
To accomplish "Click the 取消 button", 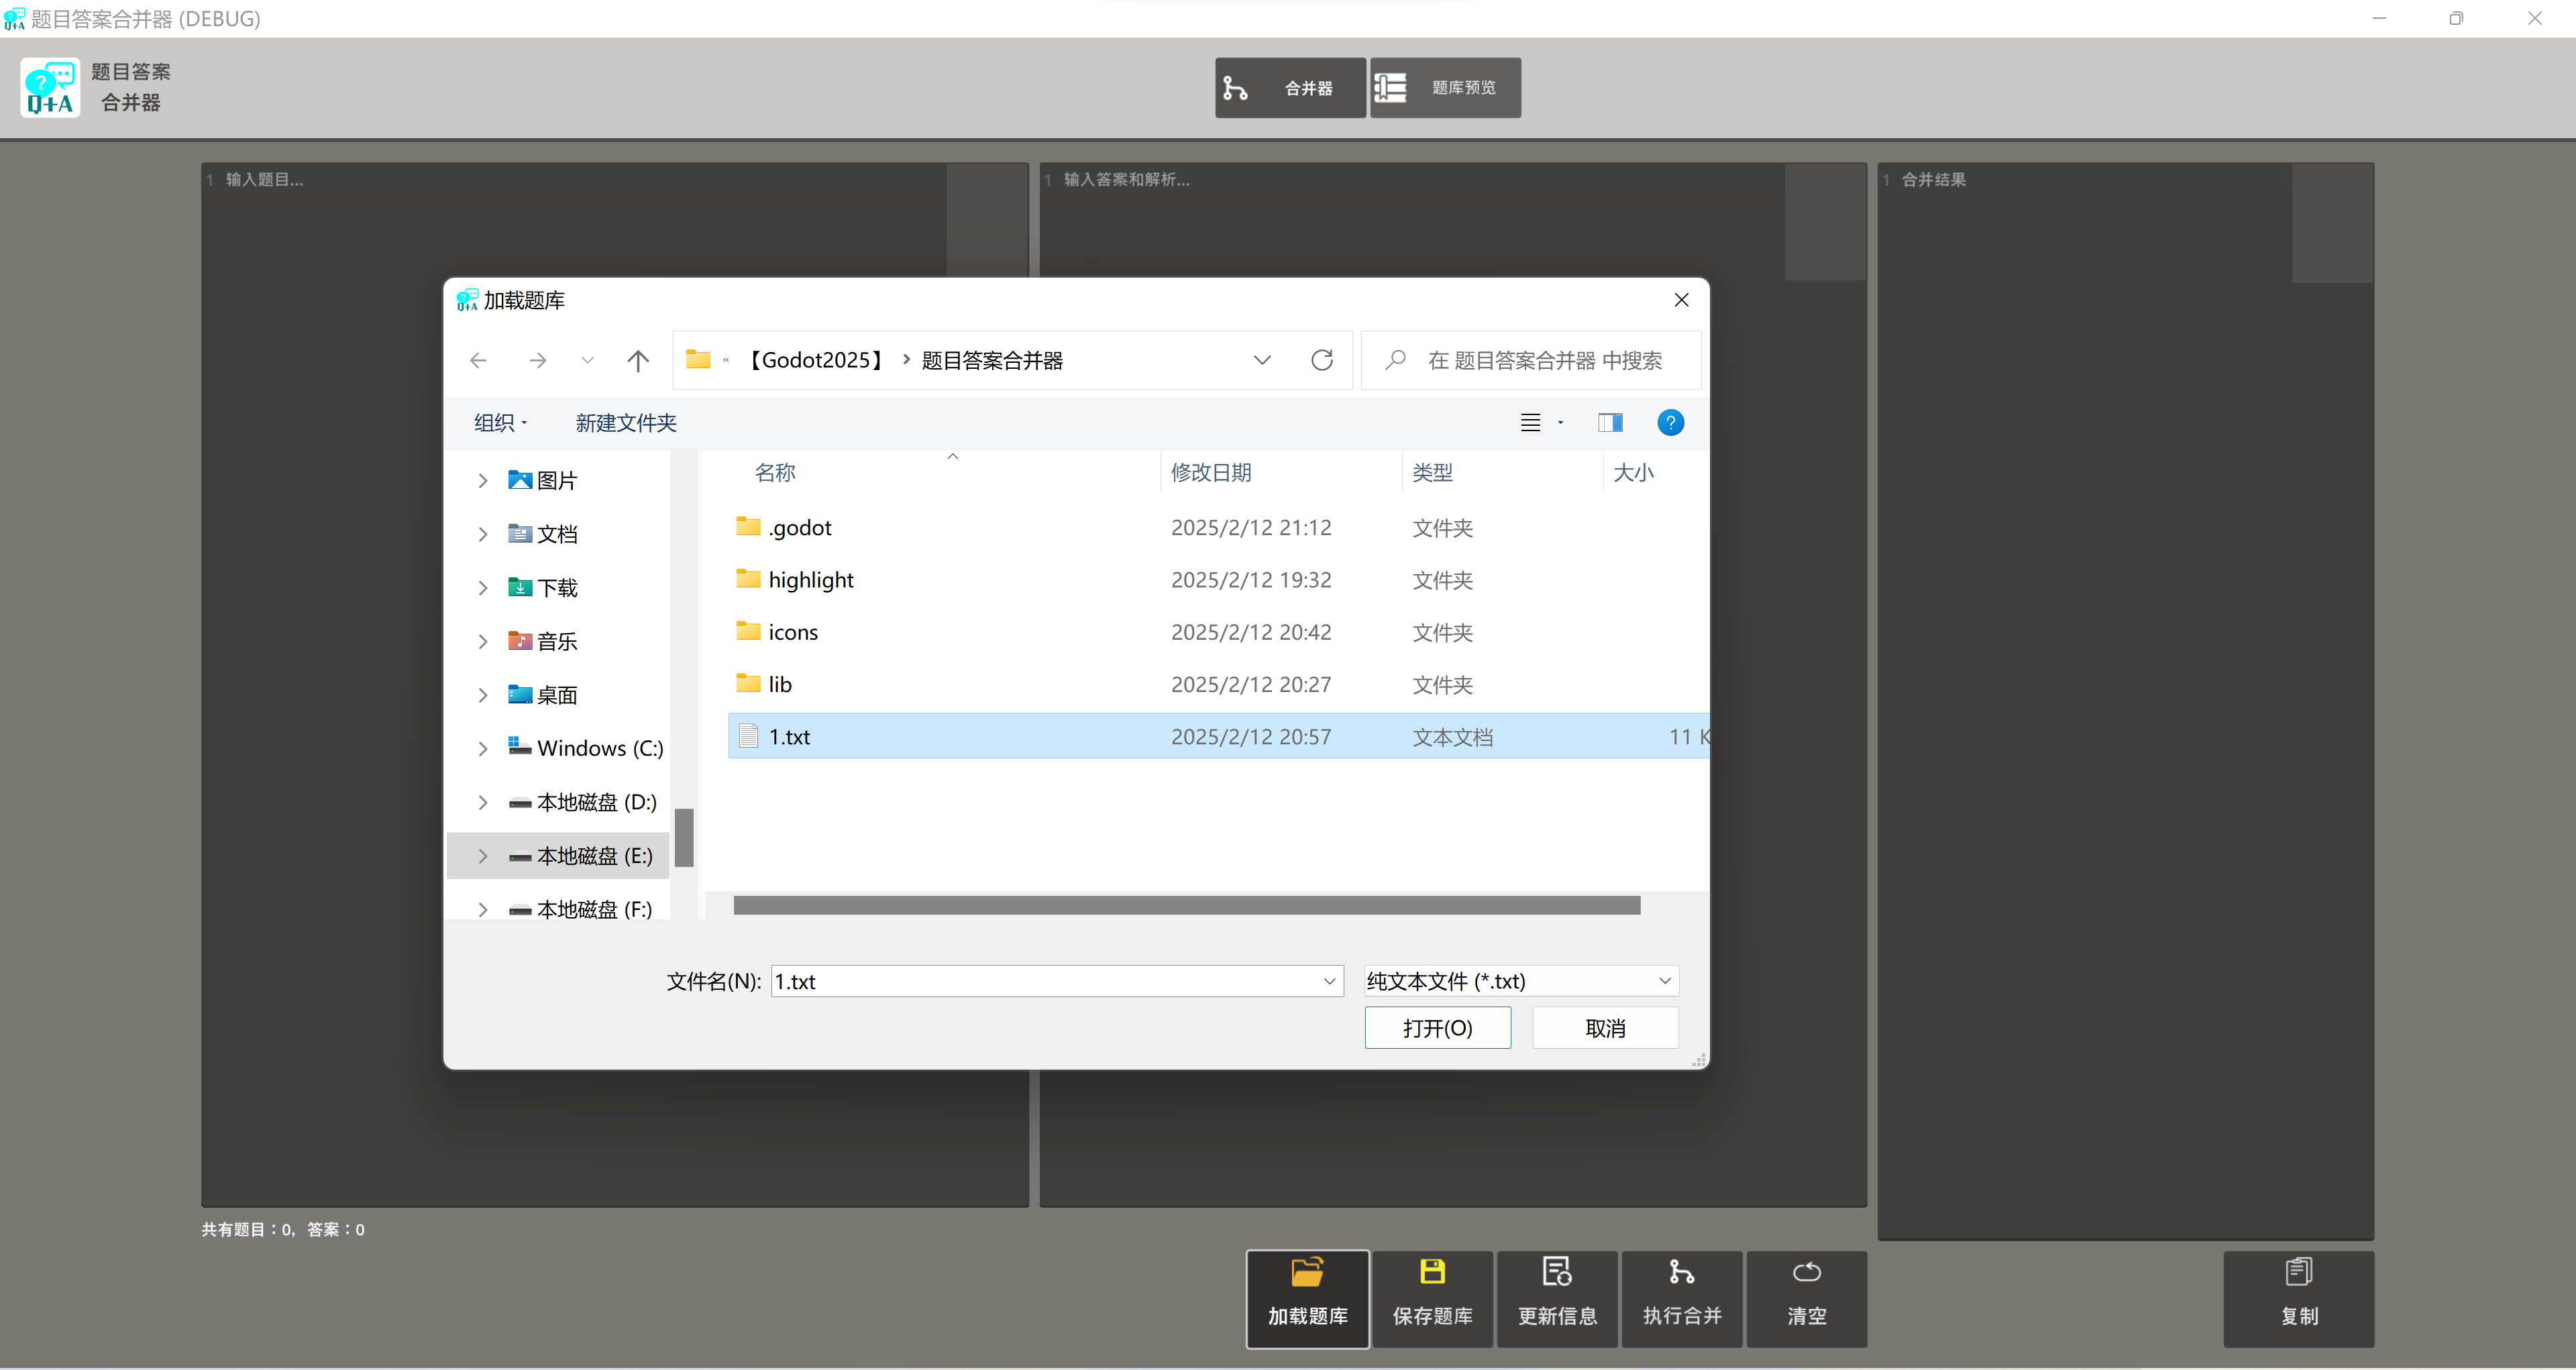I will [1605, 1028].
